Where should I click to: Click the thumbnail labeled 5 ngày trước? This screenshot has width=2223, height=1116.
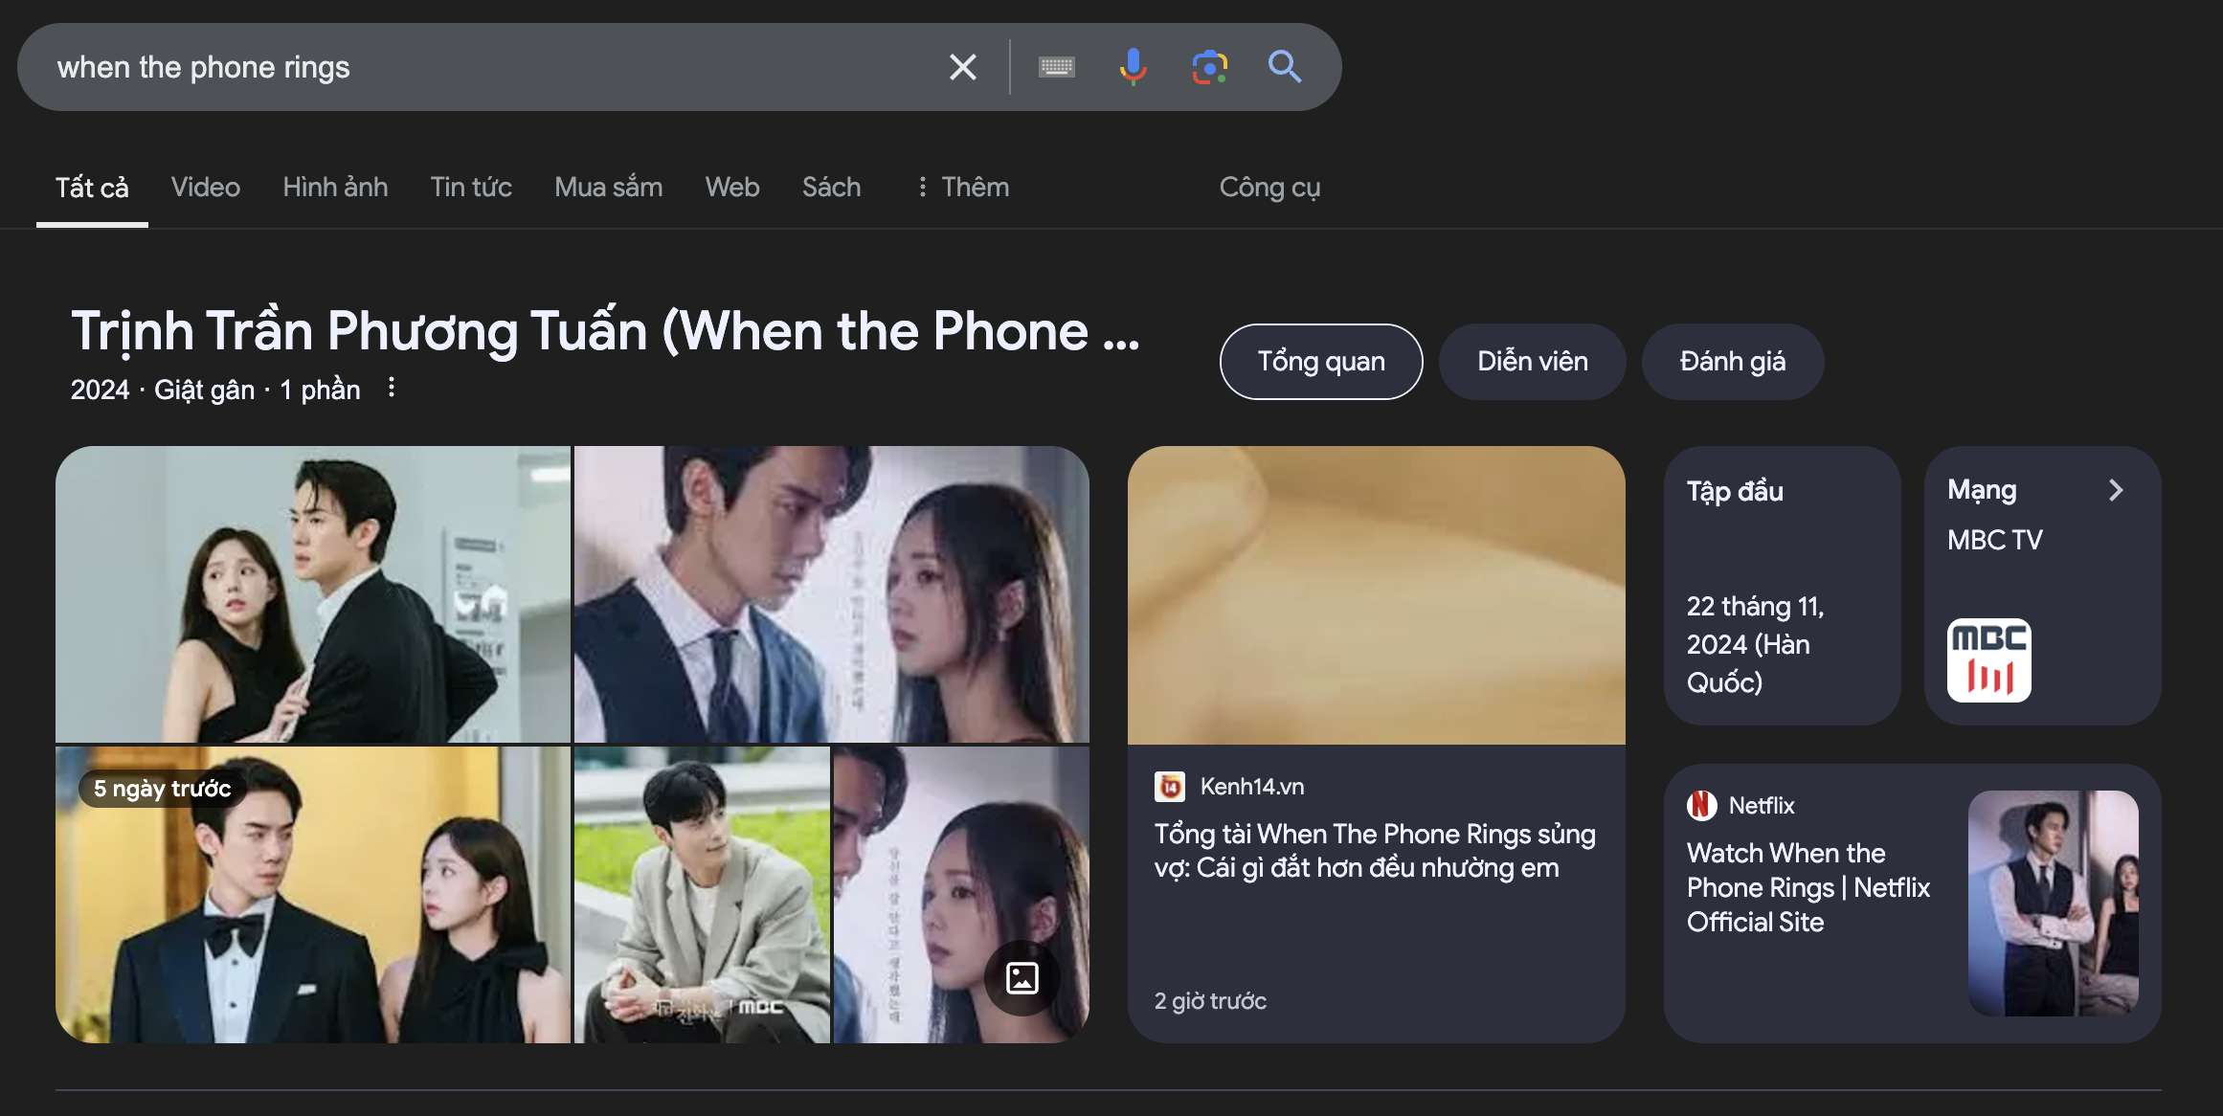[313, 894]
